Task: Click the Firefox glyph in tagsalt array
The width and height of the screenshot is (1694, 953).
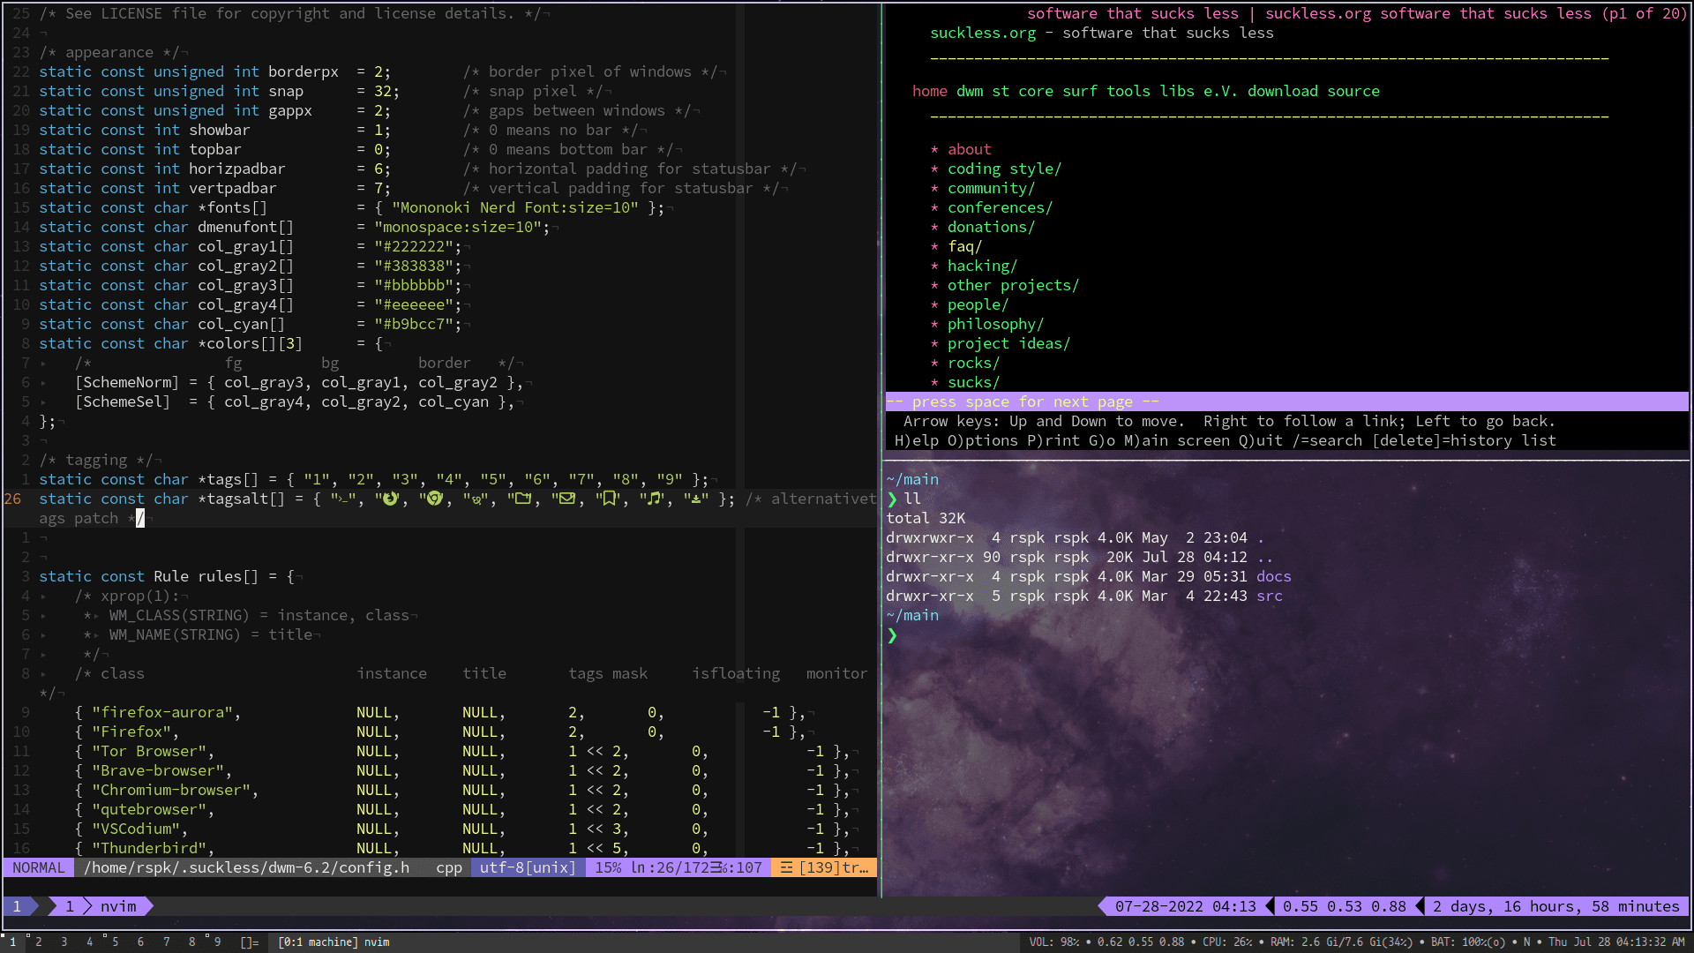Action: (x=390, y=499)
